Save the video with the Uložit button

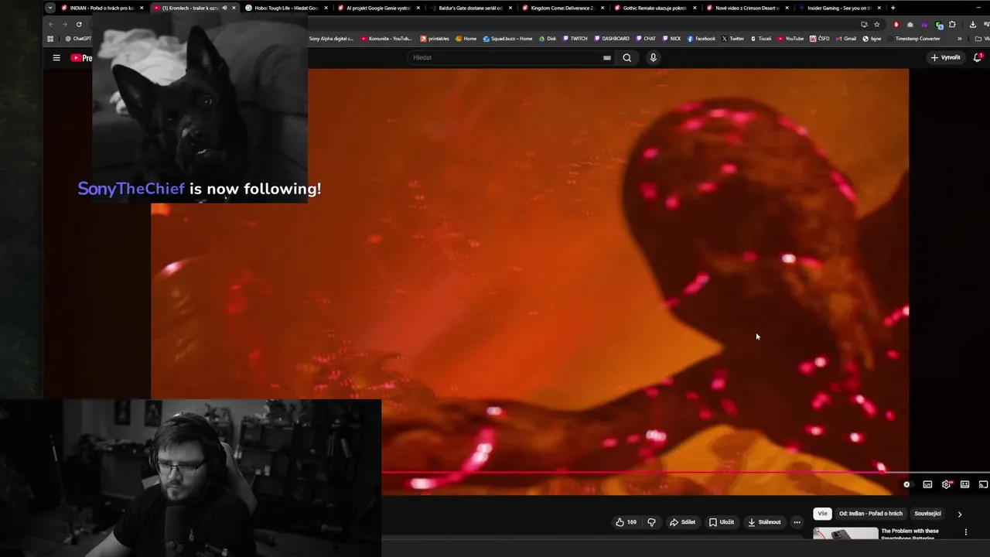(x=722, y=522)
